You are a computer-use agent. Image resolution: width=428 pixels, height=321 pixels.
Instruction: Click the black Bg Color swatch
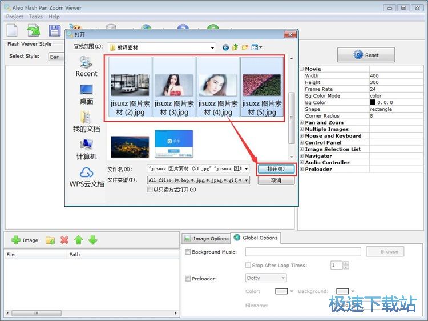tap(373, 102)
